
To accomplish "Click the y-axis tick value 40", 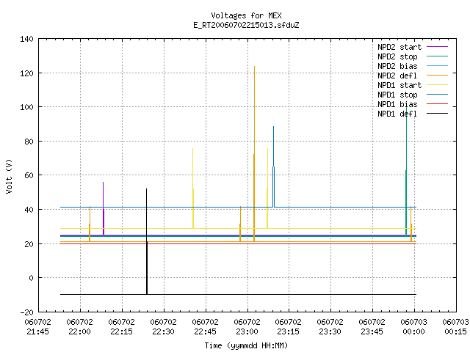I will tap(29, 210).
